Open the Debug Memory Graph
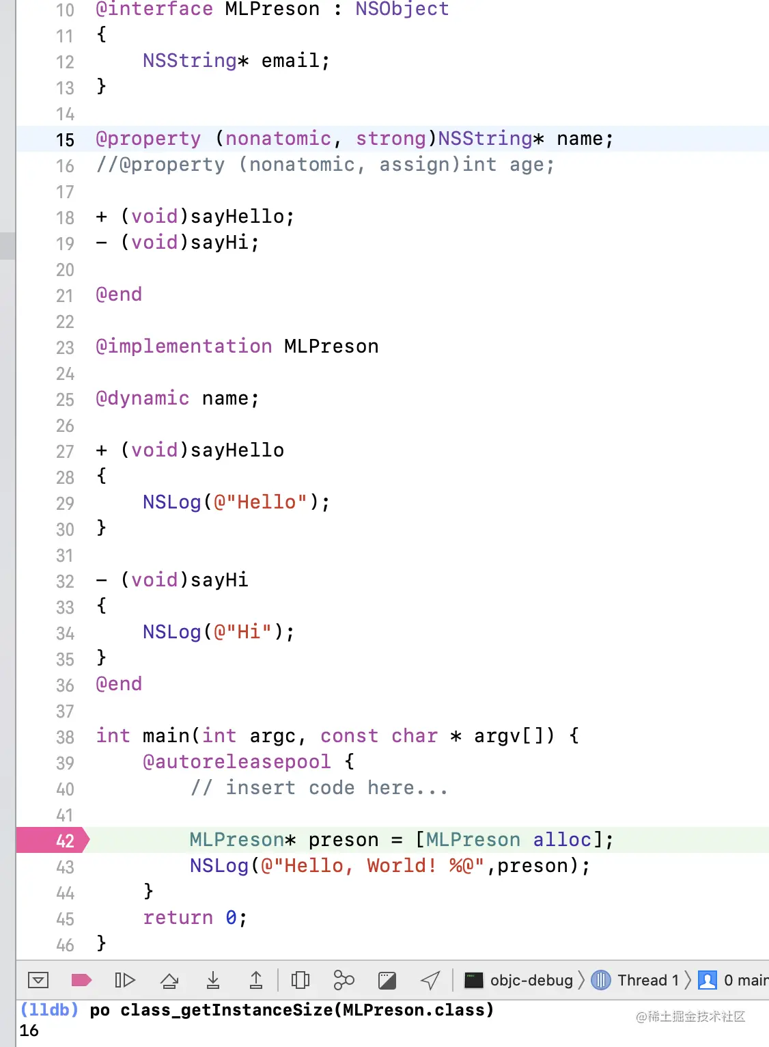 tap(344, 980)
